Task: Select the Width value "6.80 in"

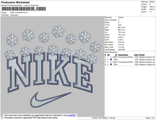Action: pyautogui.click(x=152, y=9)
